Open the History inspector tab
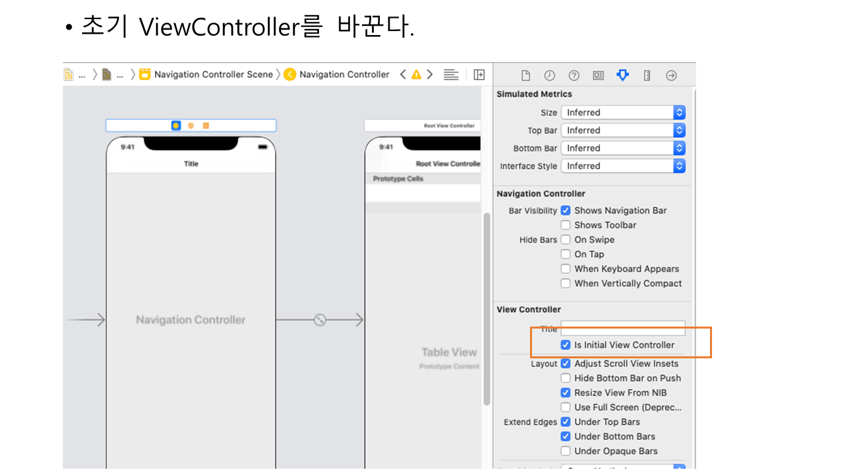Image resolution: width=847 pixels, height=476 pixels. 549,75
